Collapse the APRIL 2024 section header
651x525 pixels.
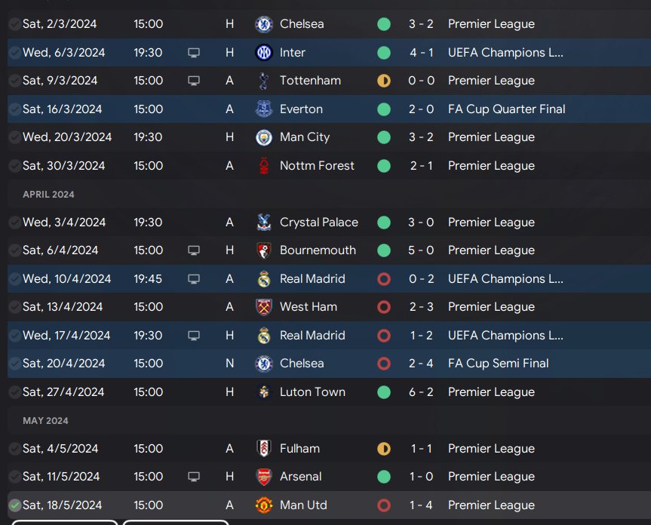tap(49, 195)
